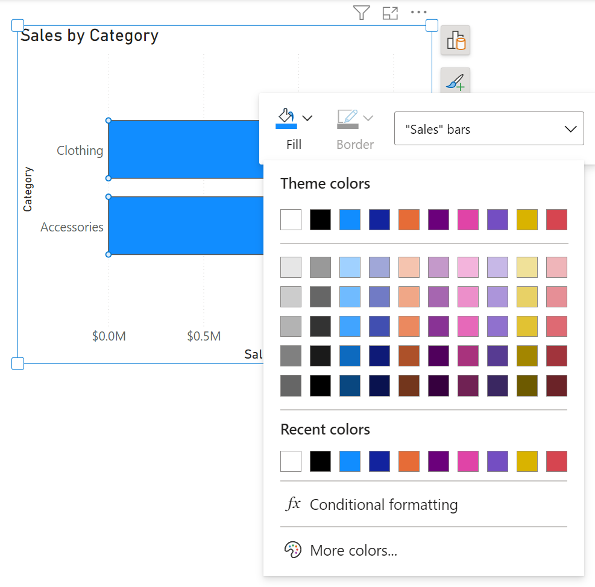
Task: Click the add data to visual icon
Action: tap(455, 40)
